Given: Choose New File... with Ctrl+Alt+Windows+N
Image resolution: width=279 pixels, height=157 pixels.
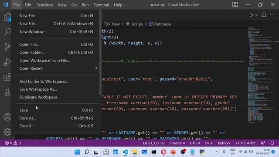Looking at the screenshot, I should 56,24.
